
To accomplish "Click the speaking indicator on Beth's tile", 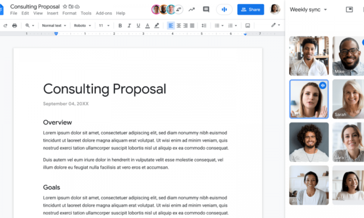I will [x=323, y=86].
